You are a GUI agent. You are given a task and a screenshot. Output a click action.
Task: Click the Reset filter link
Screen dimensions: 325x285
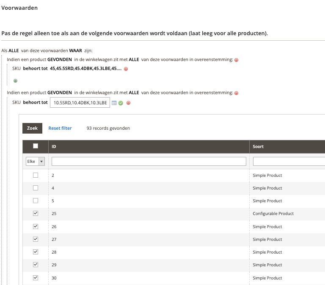click(x=60, y=128)
